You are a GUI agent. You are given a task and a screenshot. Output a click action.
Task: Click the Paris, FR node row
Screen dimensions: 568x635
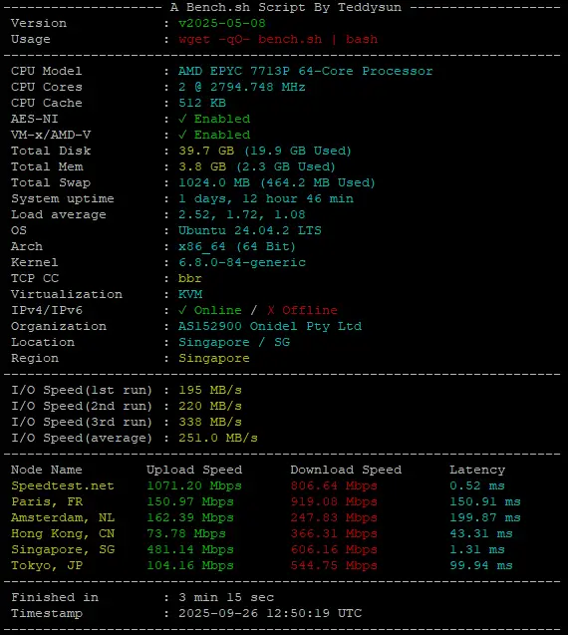click(x=266, y=501)
